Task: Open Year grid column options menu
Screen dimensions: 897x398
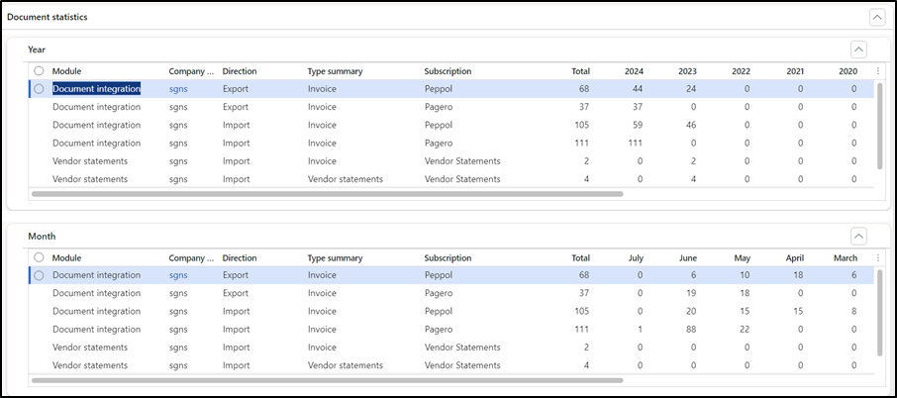Action: pyautogui.click(x=879, y=71)
